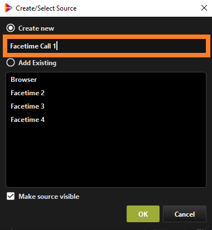This screenshot has width=212, height=230.
Task: Click the Make source visible label
Action: point(49,197)
